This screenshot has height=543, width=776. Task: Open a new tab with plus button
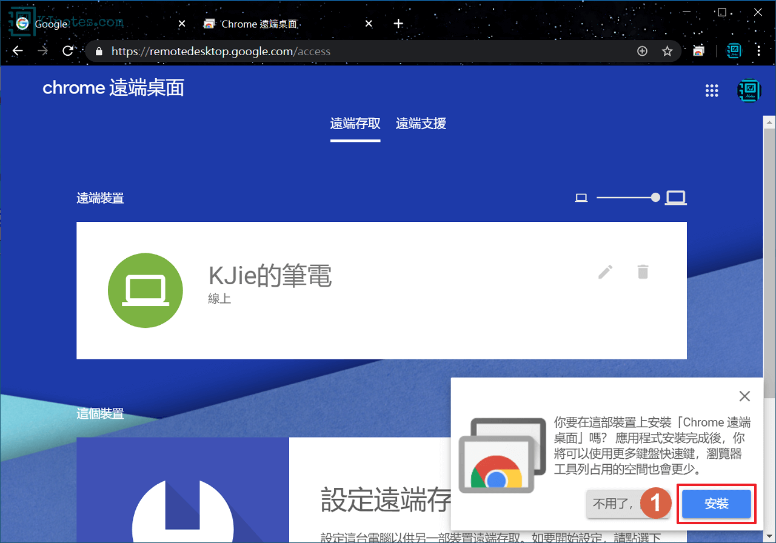click(x=398, y=24)
